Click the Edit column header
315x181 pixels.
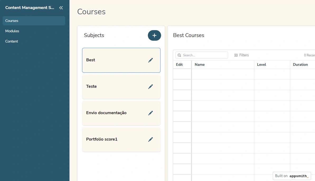(182, 64)
